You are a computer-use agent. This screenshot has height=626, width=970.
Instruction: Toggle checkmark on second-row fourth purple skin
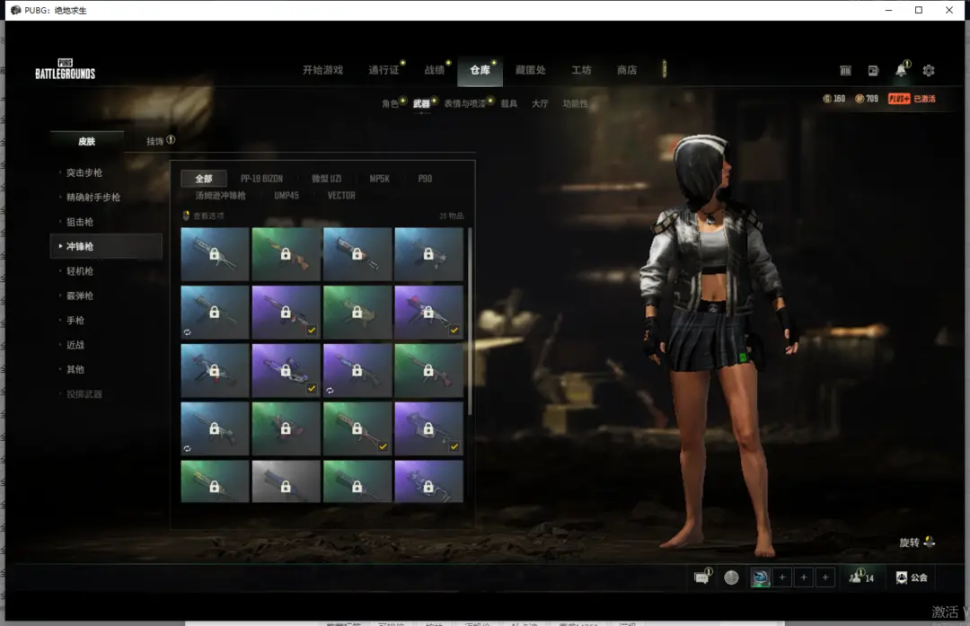point(454,331)
